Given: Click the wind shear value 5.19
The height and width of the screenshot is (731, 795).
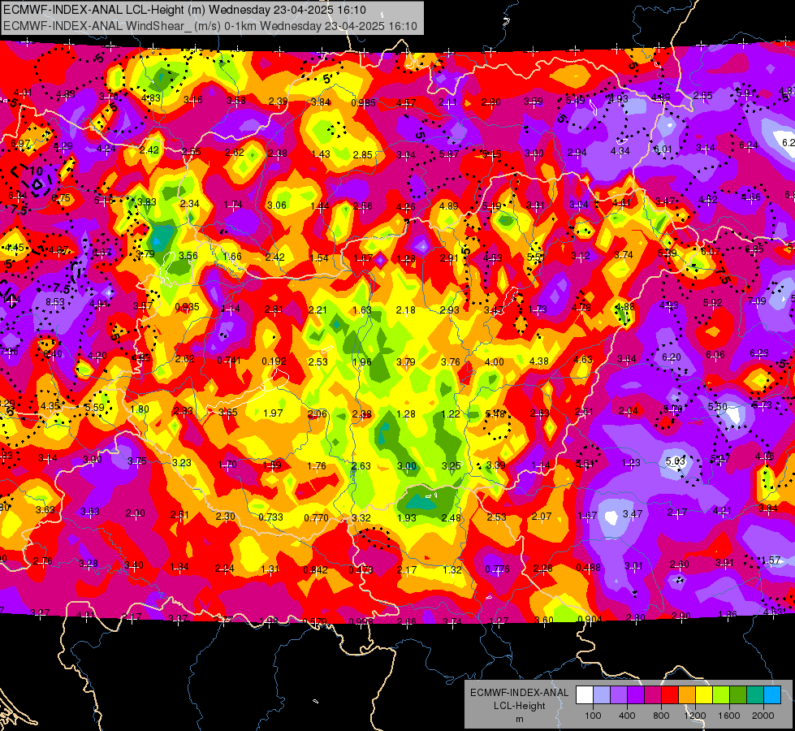Looking at the screenshot, I should [491, 206].
